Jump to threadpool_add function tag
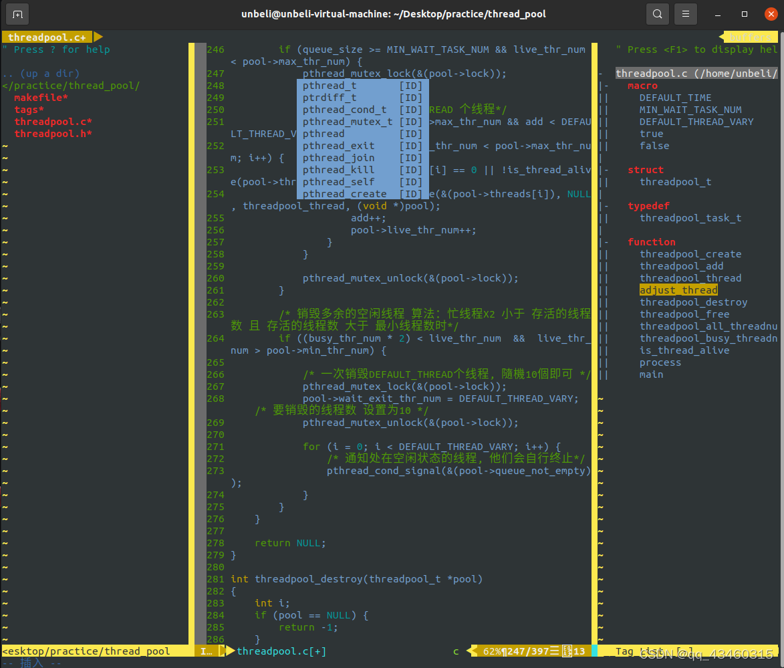Screen dimensions: 784x668 [682, 265]
